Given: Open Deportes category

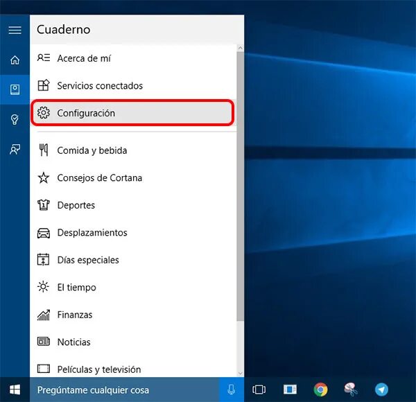Looking at the screenshot, I should tap(133, 205).
